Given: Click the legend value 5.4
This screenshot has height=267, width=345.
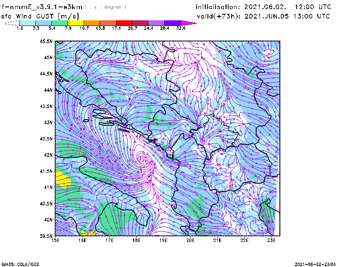Looking at the screenshot, I should pyautogui.click(x=52, y=28).
